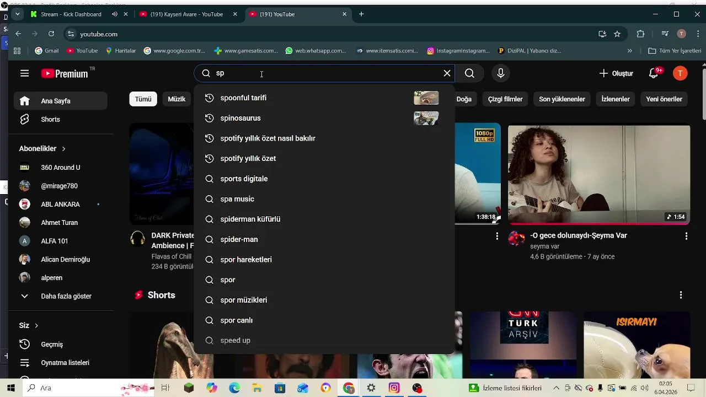This screenshot has height=397, width=706.
Task: Bookmark this page with the star icon
Action: (617, 34)
